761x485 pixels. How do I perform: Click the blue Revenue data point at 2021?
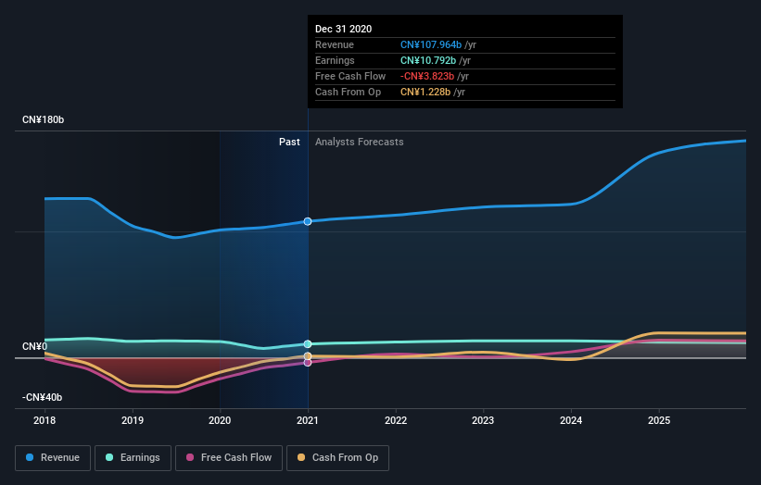pyautogui.click(x=308, y=221)
